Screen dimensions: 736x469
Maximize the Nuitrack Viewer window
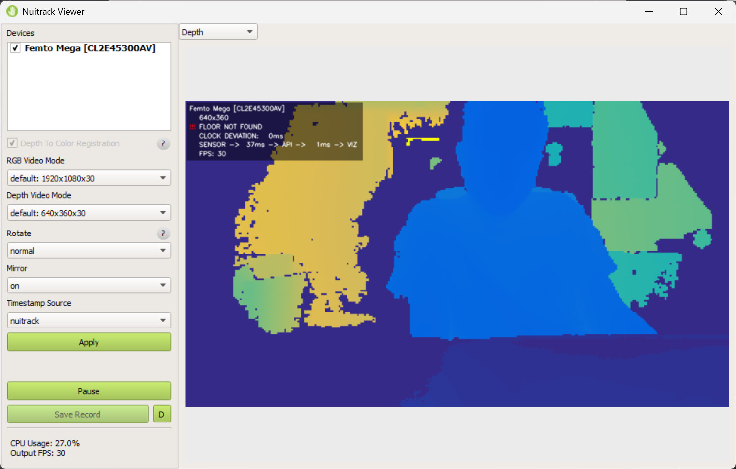coord(683,11)
